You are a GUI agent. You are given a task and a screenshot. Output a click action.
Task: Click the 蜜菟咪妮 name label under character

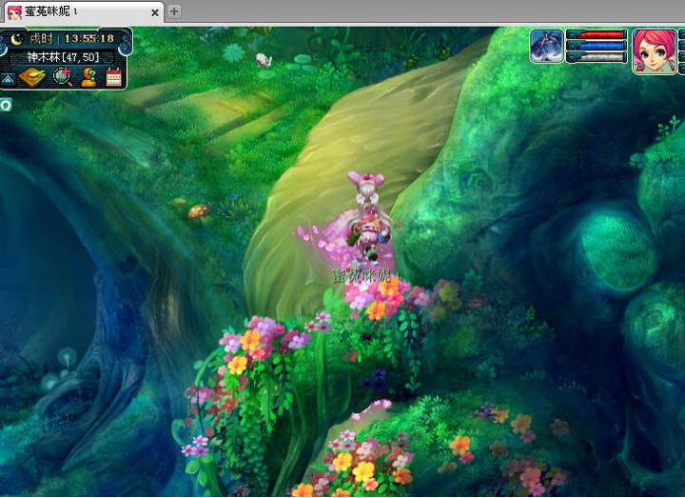tap(362, 276)
